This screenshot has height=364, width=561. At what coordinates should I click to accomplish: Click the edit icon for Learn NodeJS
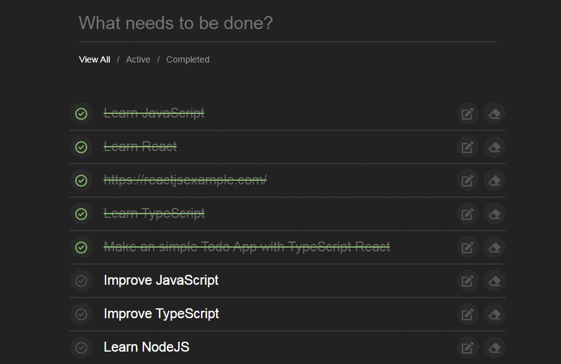(467, 347)
